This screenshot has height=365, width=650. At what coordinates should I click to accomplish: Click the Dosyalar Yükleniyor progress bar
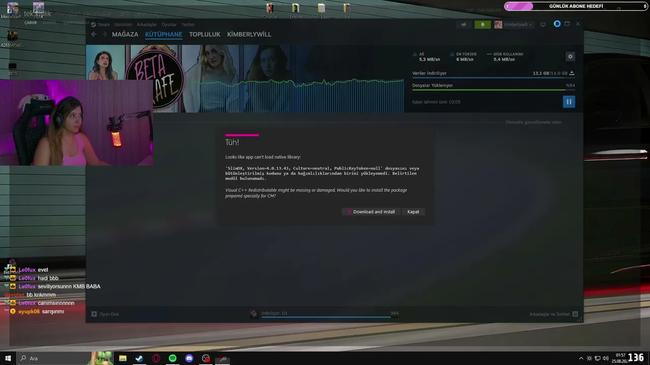pos(494,90)
